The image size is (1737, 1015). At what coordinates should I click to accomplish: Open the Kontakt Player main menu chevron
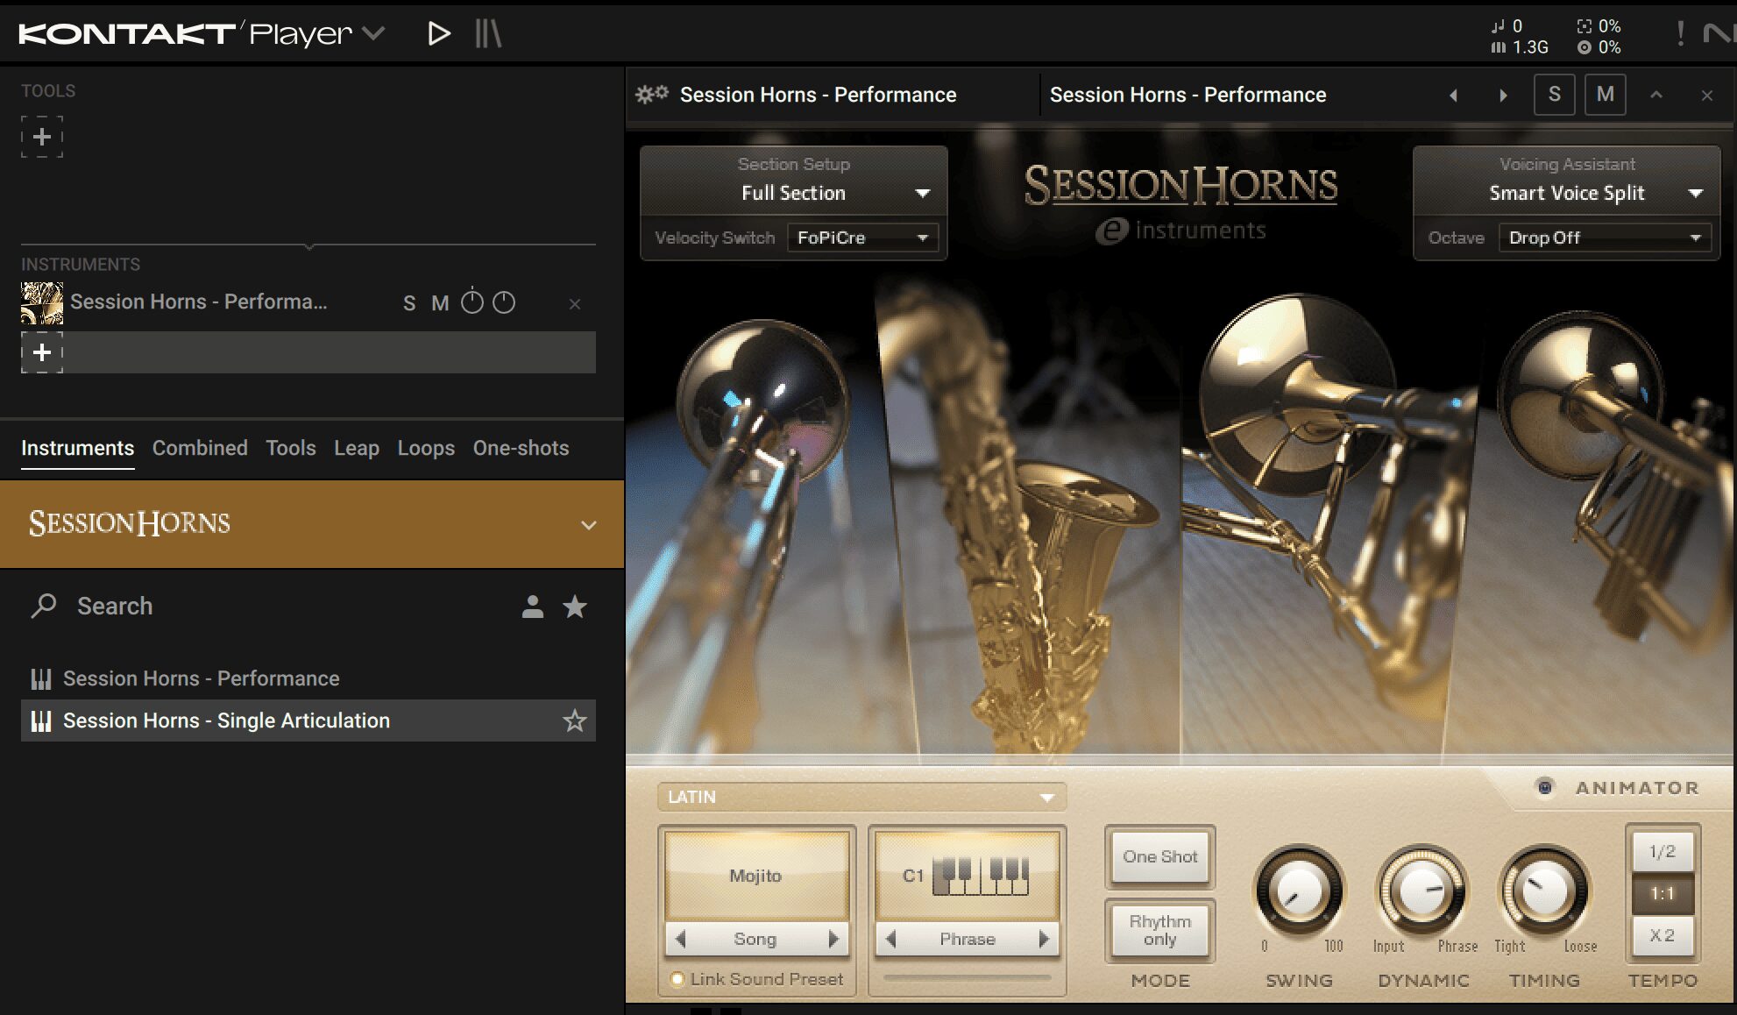click(374, 33)
